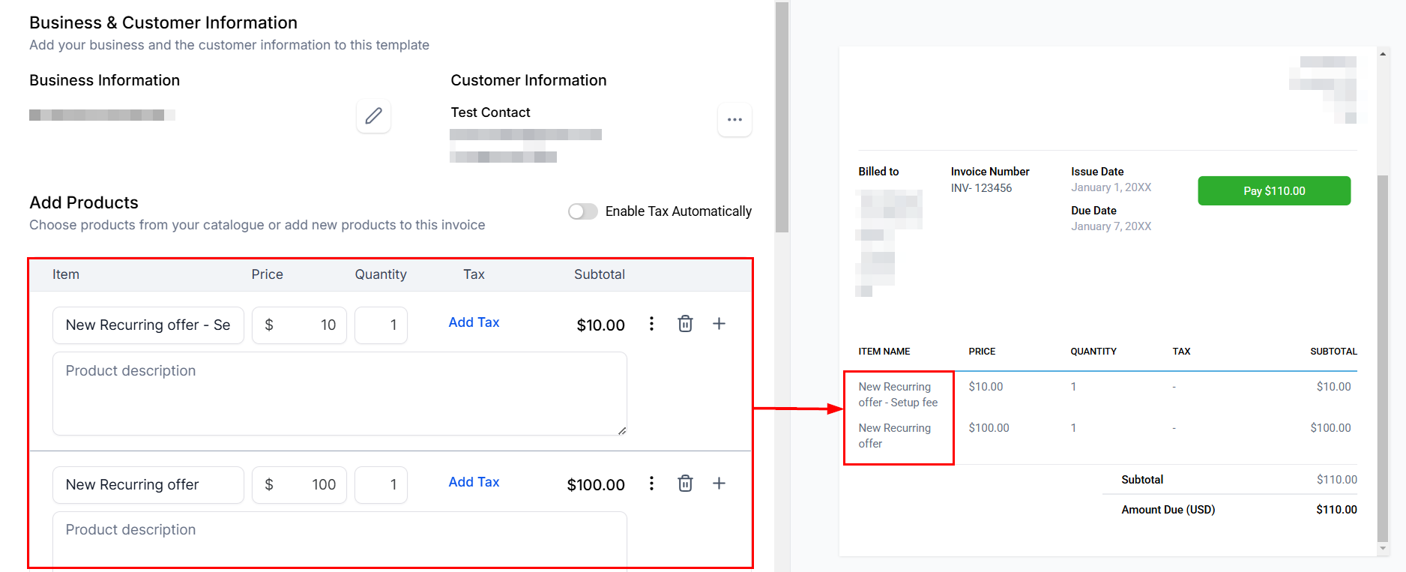
Task: Open more options for $100.00 item row
Action: 651,484
